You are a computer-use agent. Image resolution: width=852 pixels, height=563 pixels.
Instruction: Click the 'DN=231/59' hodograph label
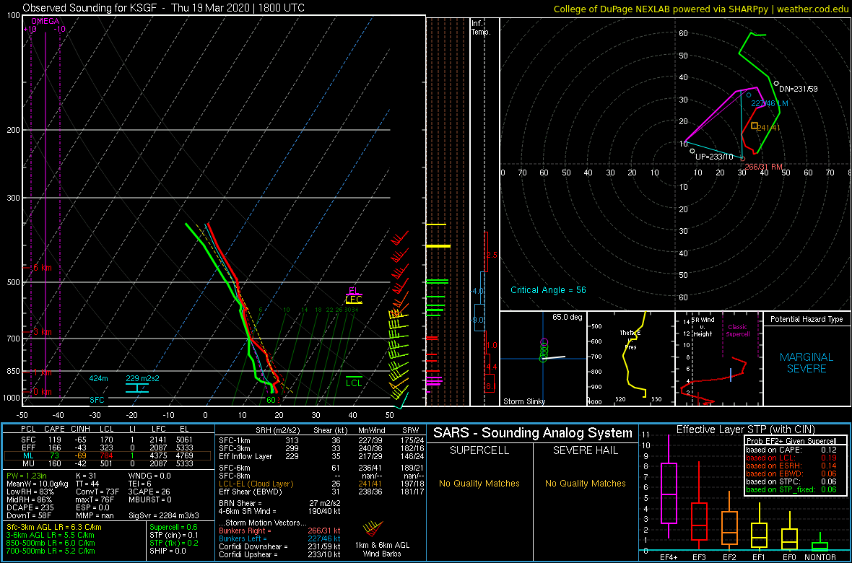[798, 89]
